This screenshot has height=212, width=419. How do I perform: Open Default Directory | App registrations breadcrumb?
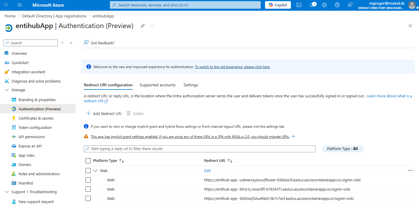(x=54, y=16)
